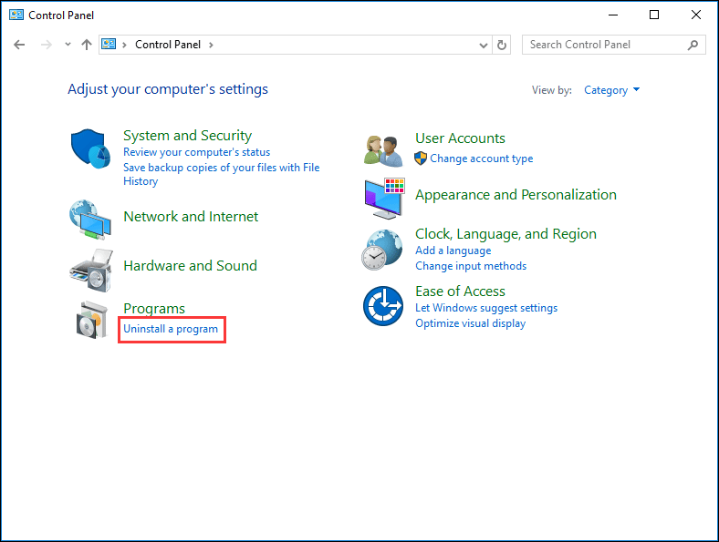Open Review your computer's status

coord(197,152)
